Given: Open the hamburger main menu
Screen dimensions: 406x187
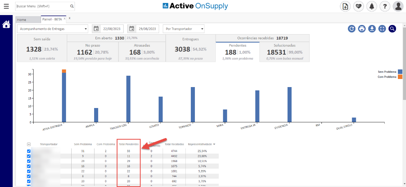Looking at the screenshot, I should point(6,6).
